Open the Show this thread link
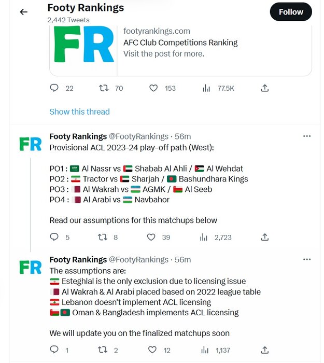This screenshot has width=324, height=363. click(x=79, y=111)
